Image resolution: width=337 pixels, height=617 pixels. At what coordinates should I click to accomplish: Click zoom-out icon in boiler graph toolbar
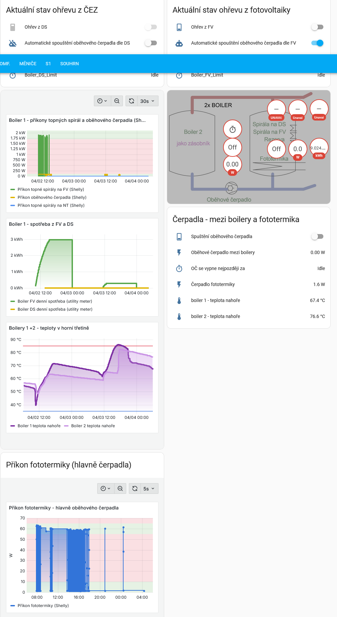[117, 101]
